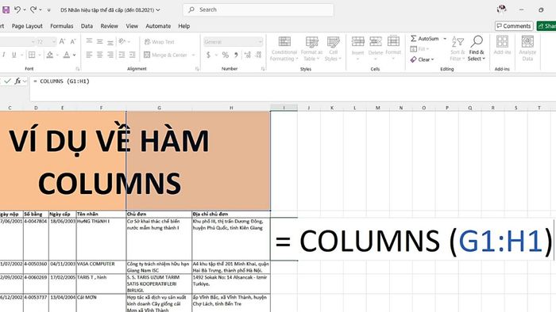The height and width of the screenshot is (312, 556).
Task: Confirm the formula with the checkmark icon
Action: tap(7, 82)
